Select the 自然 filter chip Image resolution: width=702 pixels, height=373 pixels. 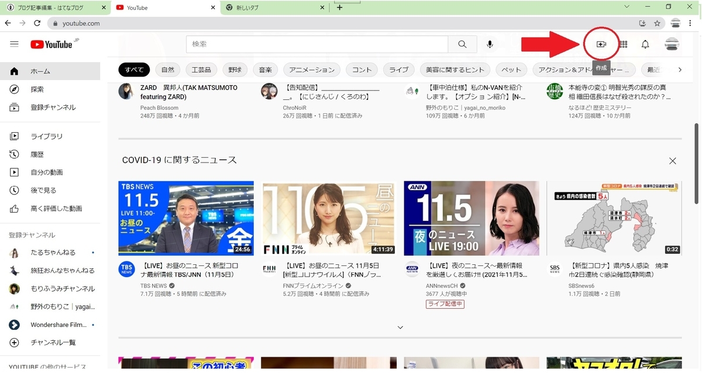[168, 70]
